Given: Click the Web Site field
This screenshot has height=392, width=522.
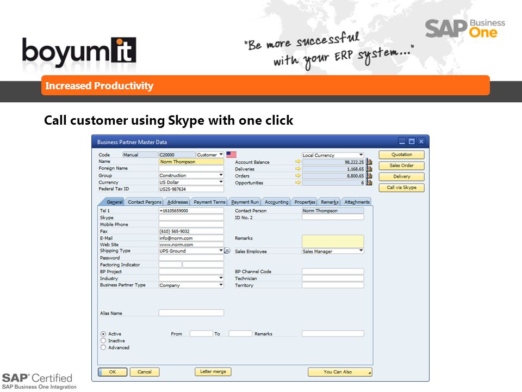Looking at the screenshot, I should pos(191,244).
